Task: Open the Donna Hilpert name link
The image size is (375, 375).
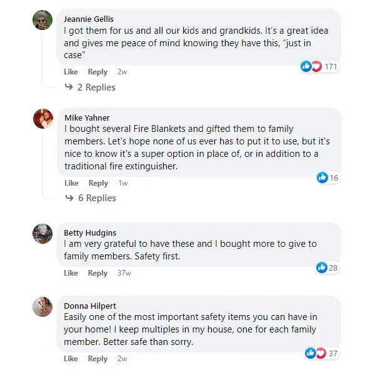Action: pos(89,306)
